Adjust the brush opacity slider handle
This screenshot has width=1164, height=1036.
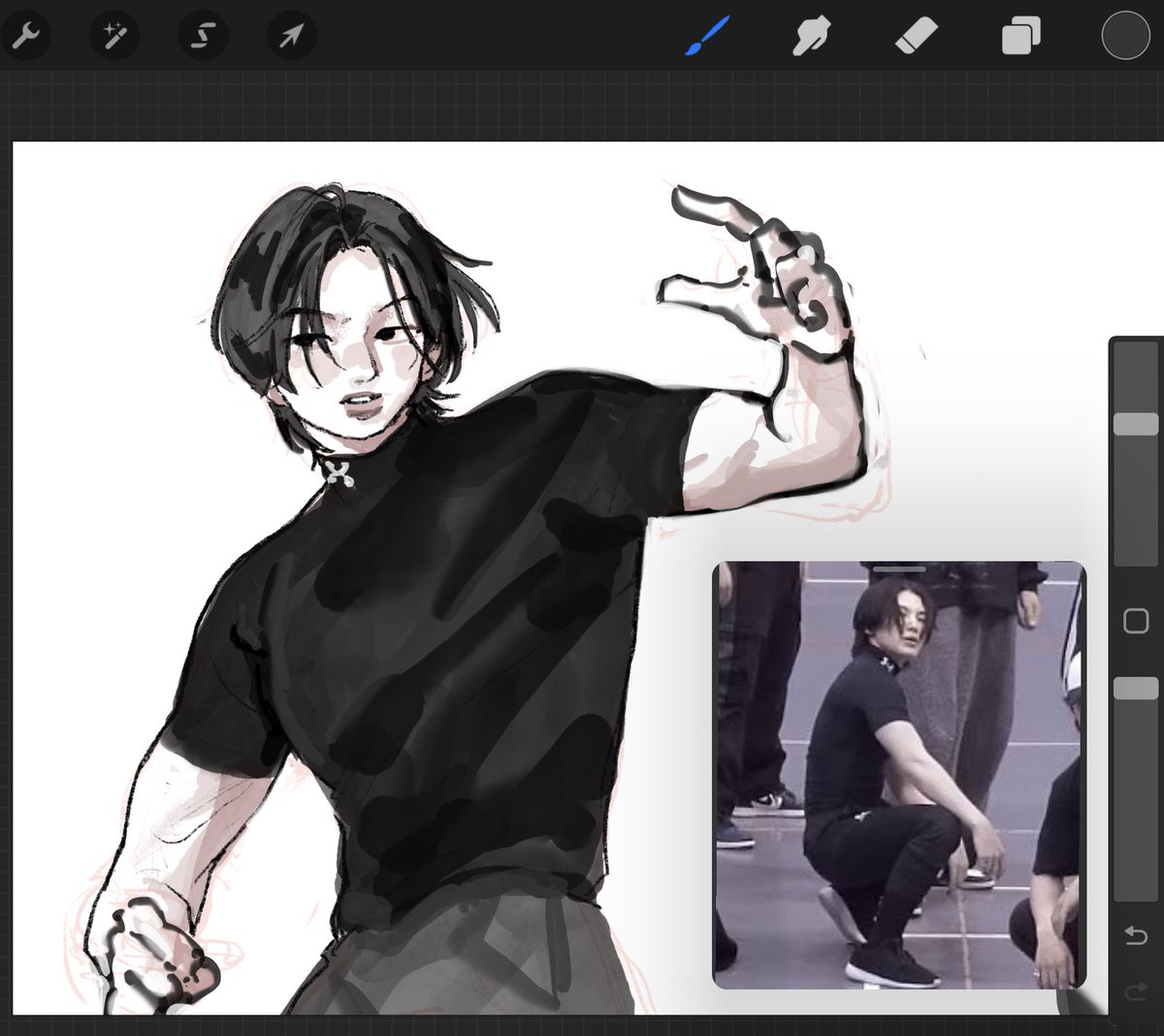coord(1136,689)
